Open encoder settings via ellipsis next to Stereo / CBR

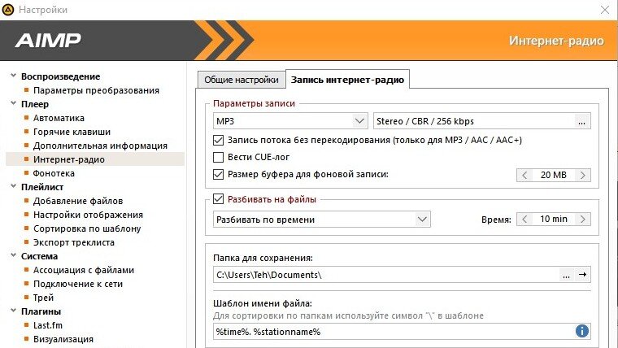(581, 121)
